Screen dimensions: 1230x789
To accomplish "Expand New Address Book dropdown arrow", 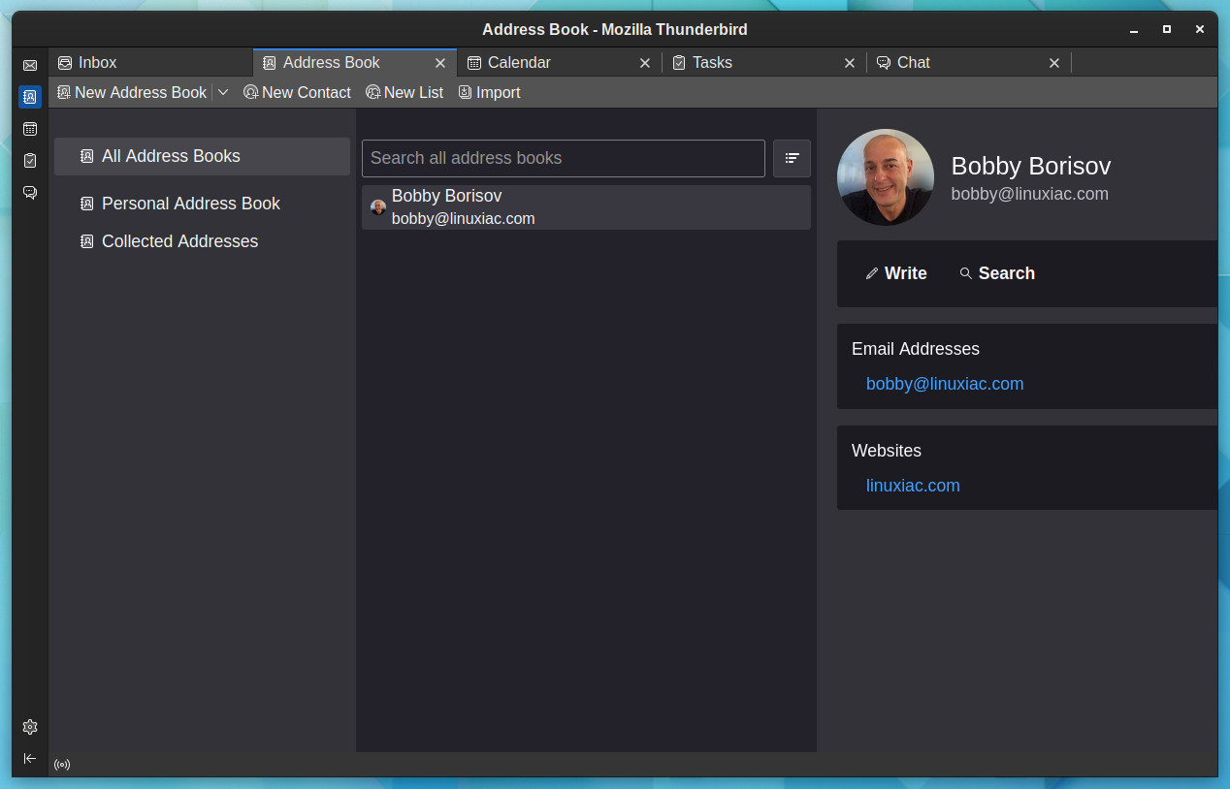I will (x=223, y=92).
